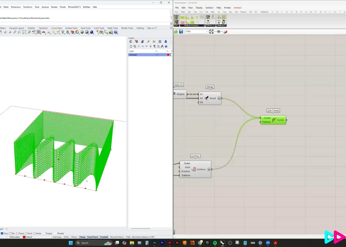Enable the Knot osnap checkbox
The image size is (346, 247).
[26, 233]
